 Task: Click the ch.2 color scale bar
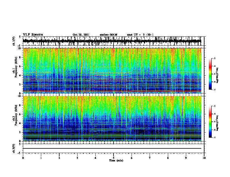click(210, 122)
